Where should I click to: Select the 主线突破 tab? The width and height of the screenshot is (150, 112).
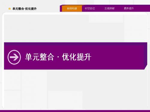click(x=109, y=8)
